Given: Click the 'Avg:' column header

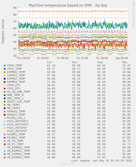Looking at the screenshot, I should click(x=100, y=62).
